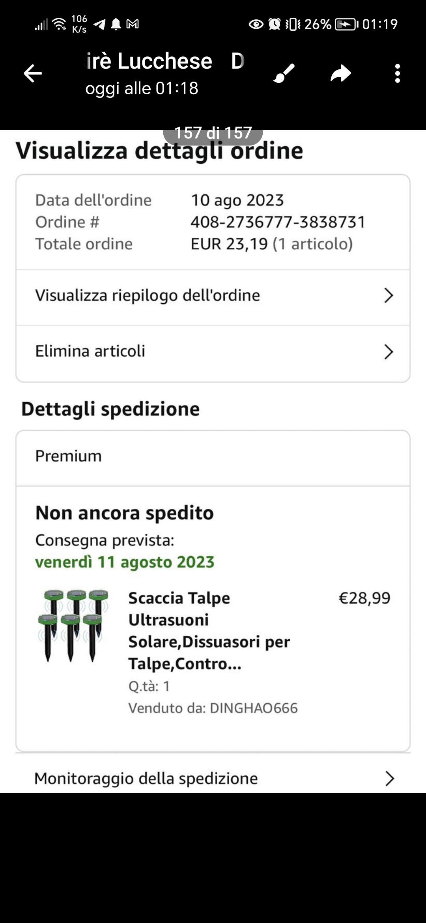This screenshot has height=923, width=426.
Task: Tap the Telegram notification icon in status bar
Action: pos(100,24)
